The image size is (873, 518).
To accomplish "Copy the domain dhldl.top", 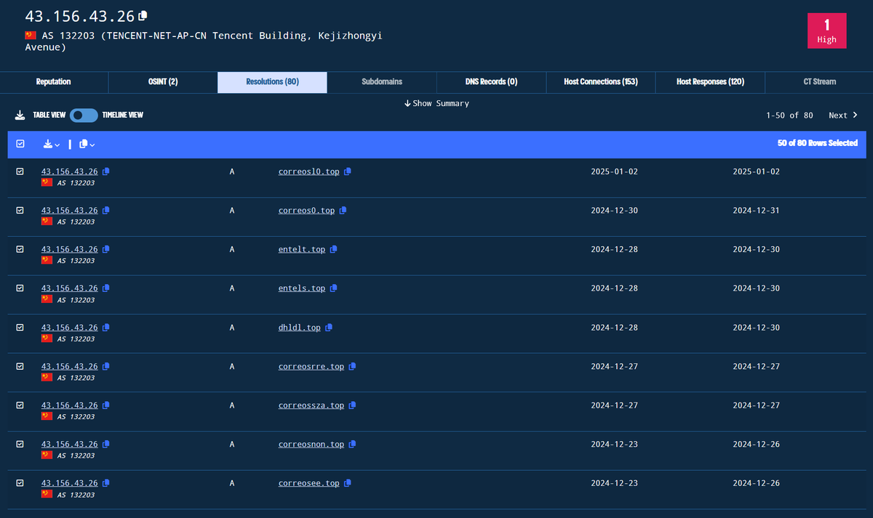I will (x=329, y=328).
